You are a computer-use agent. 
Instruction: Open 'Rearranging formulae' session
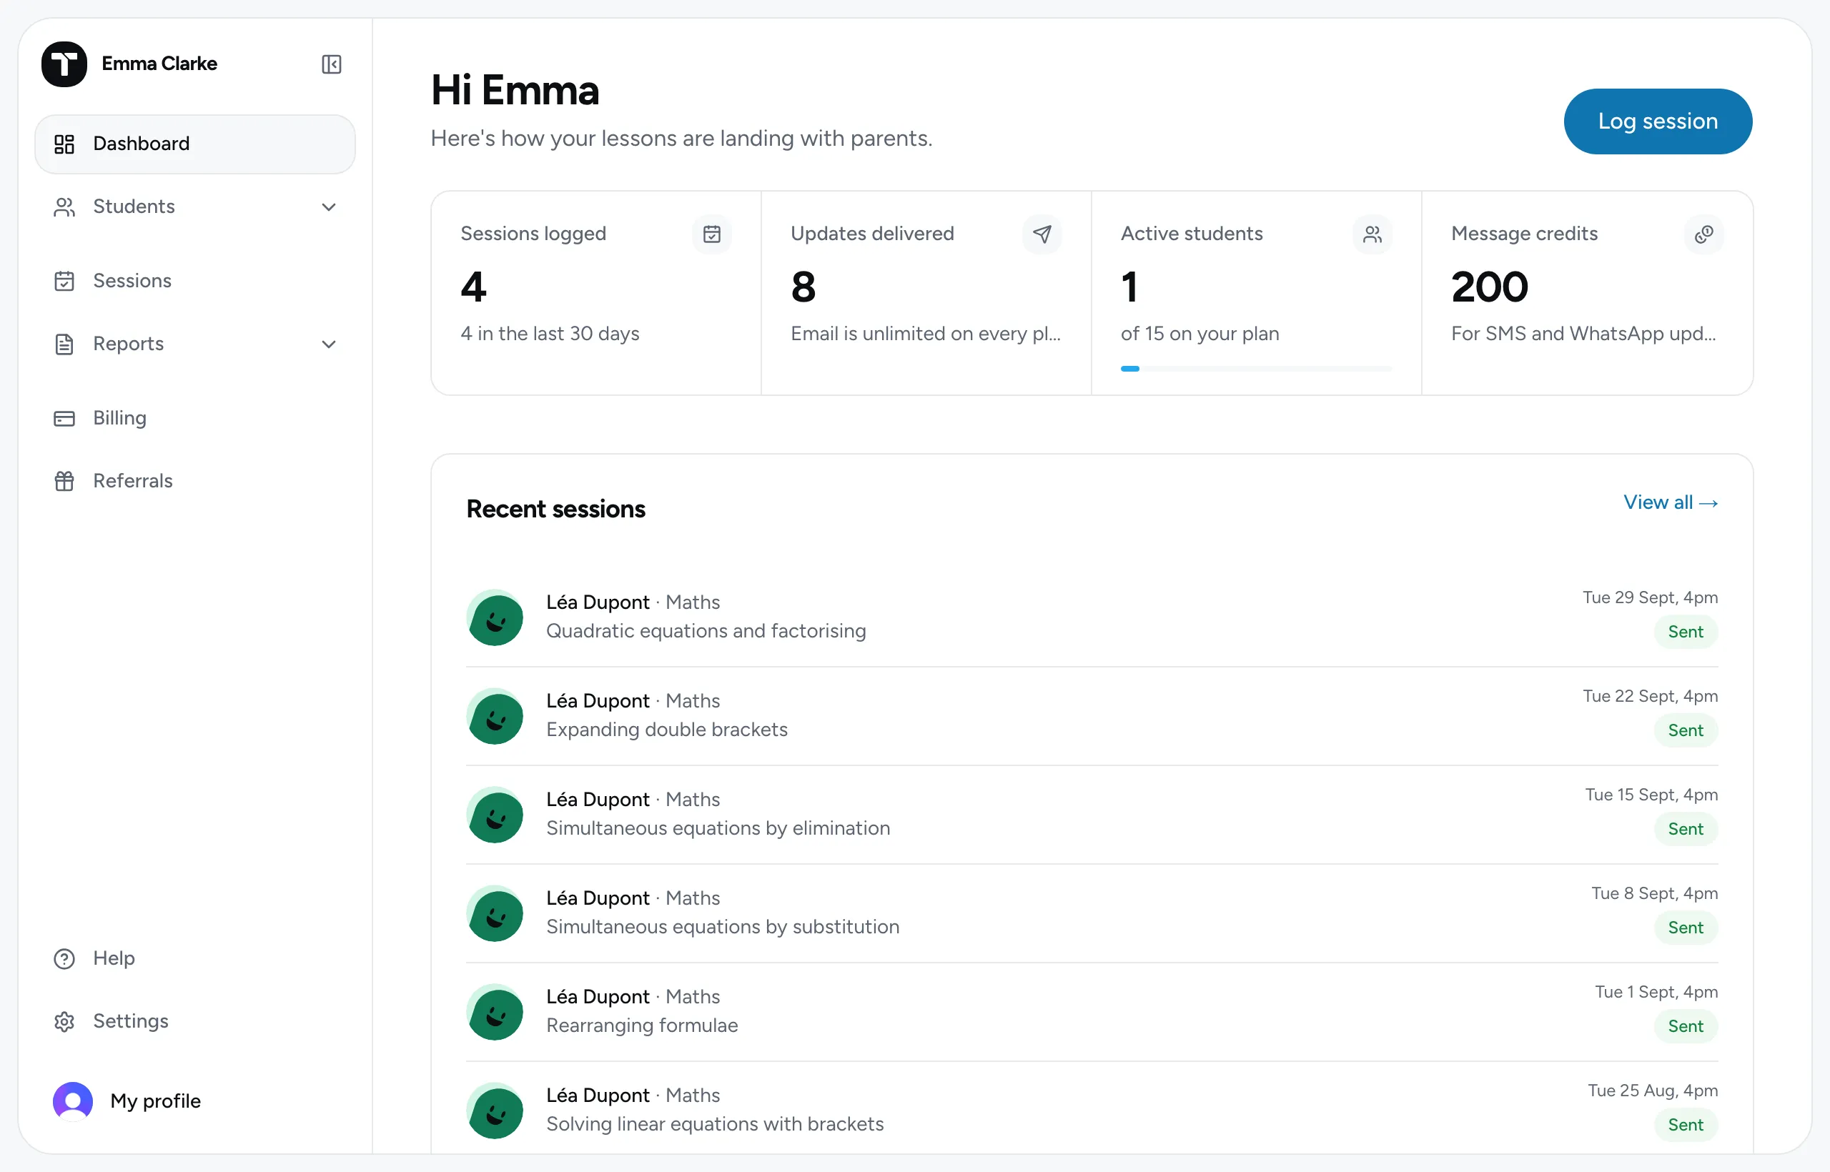click(1092, 1012)
